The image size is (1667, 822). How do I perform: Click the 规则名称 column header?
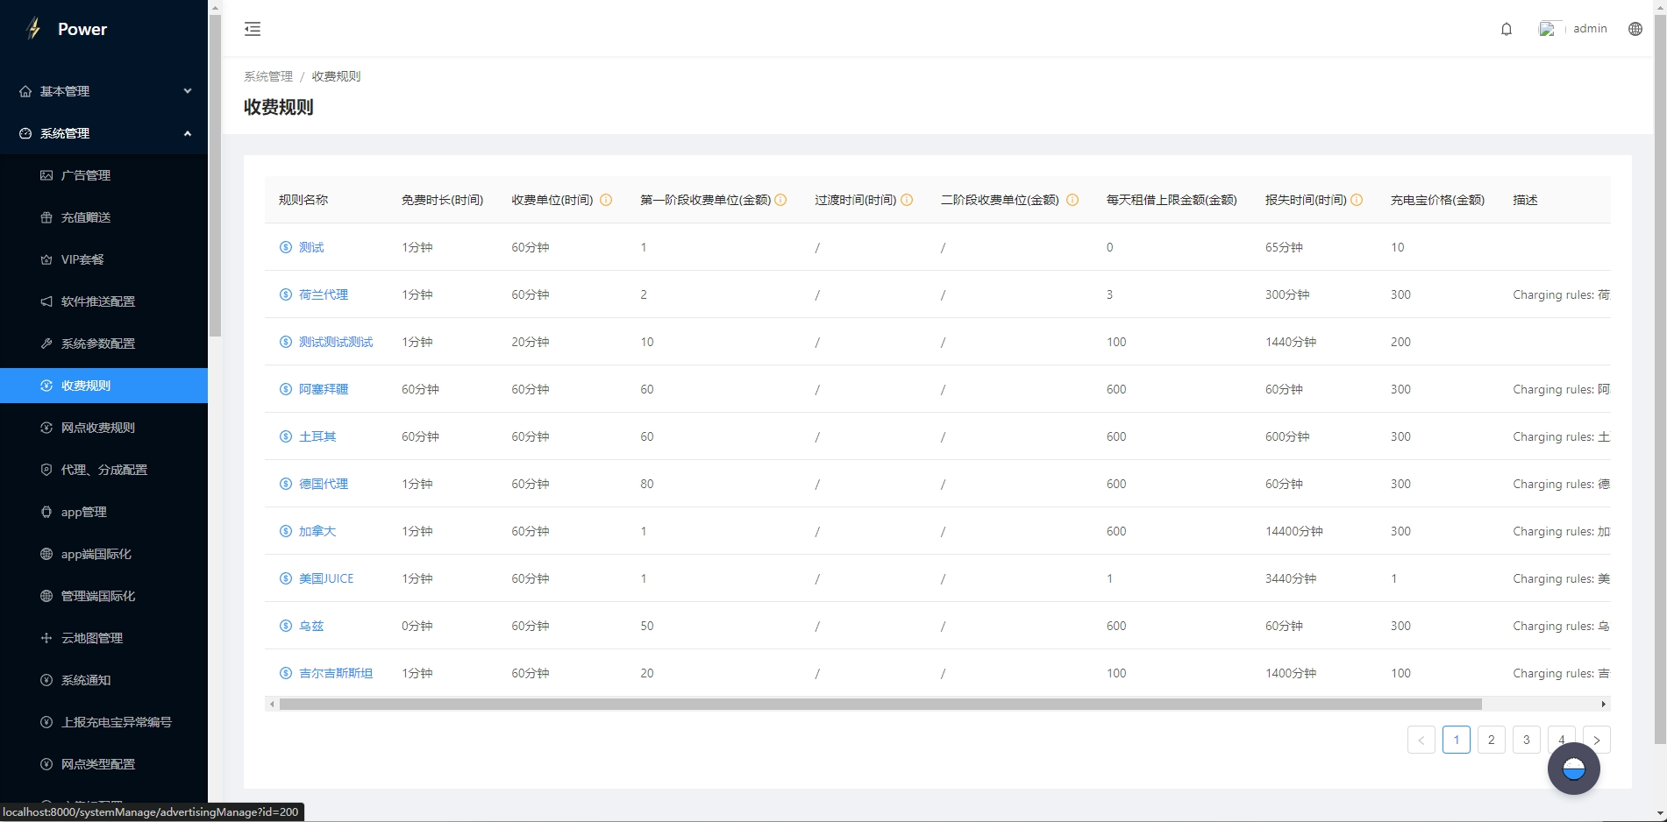(x=303, y=200)
